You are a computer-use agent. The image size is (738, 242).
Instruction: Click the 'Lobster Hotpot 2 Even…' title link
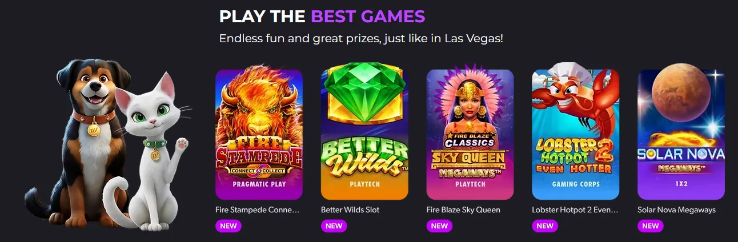tap(575, 209)
